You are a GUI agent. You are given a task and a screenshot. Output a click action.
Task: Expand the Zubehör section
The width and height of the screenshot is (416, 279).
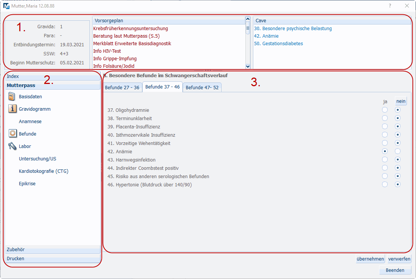(52, 249)
